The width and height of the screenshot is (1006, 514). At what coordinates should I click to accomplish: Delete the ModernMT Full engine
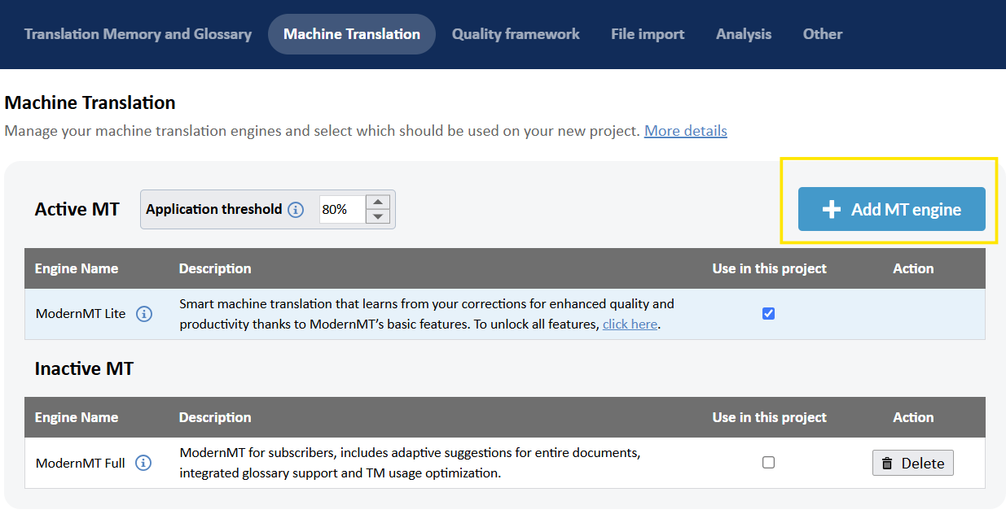[912, 462]
